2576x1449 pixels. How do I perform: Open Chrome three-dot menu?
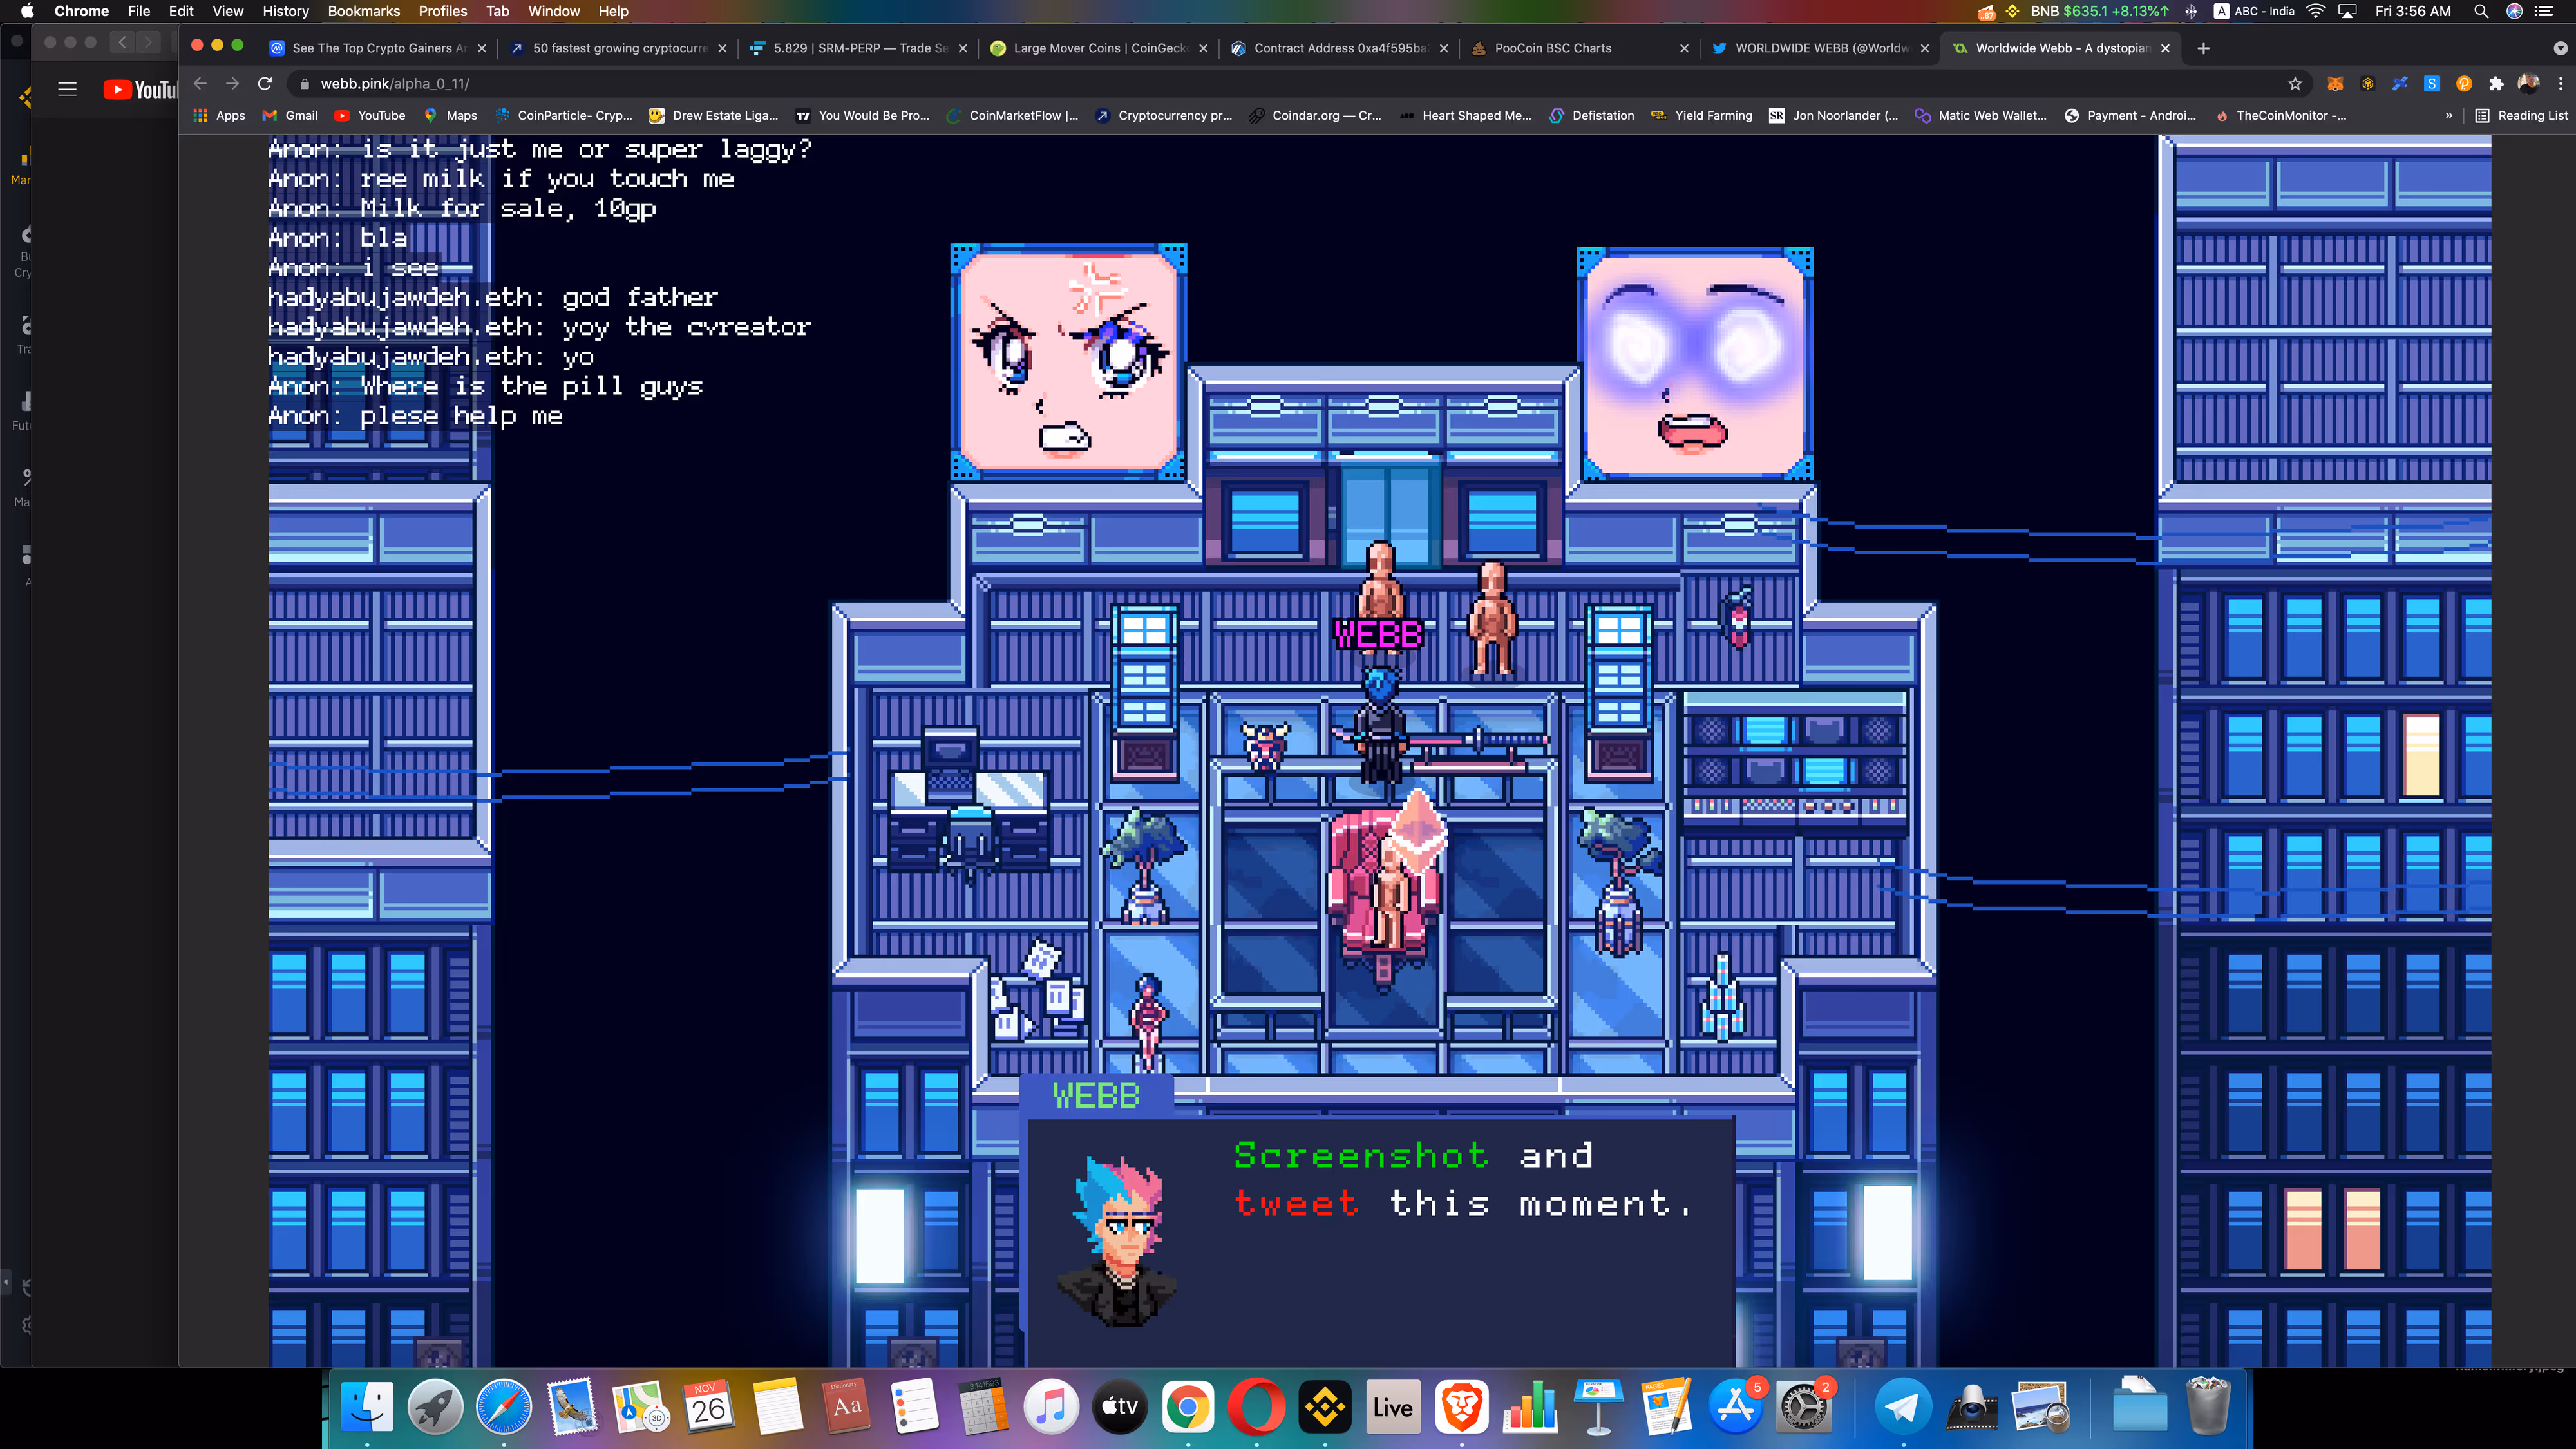click(x=2560, y=84)
